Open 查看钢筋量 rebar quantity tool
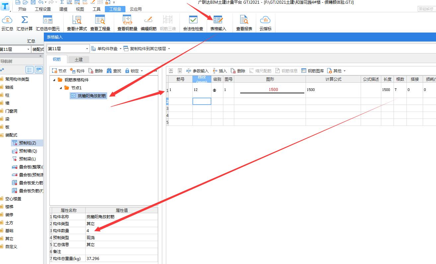The image size is (436, 264). click(x=127, y=23)
